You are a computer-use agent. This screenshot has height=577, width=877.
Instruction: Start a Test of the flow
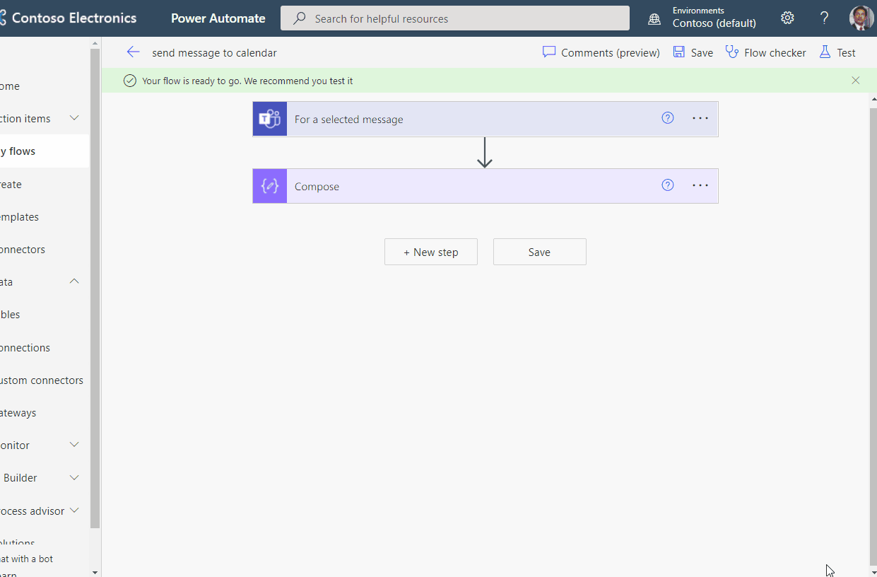point(837,52)
